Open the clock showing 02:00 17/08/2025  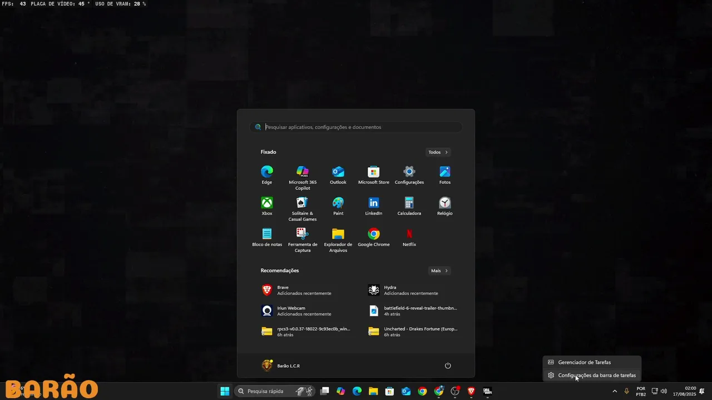pyautogui.click(x=685, y=391)
